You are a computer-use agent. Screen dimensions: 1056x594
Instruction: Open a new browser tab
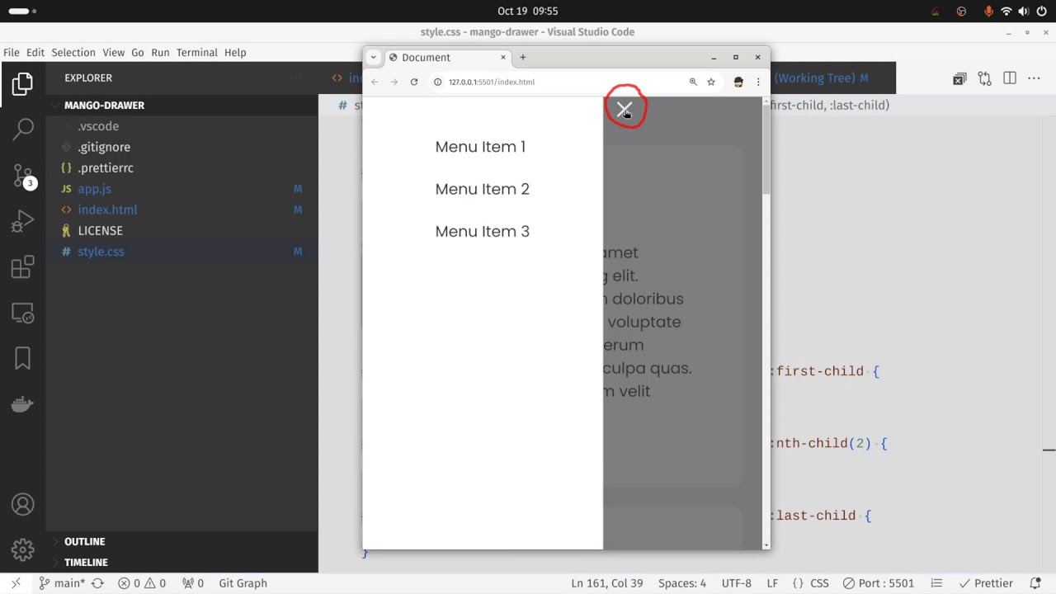(x=522, y=57)
